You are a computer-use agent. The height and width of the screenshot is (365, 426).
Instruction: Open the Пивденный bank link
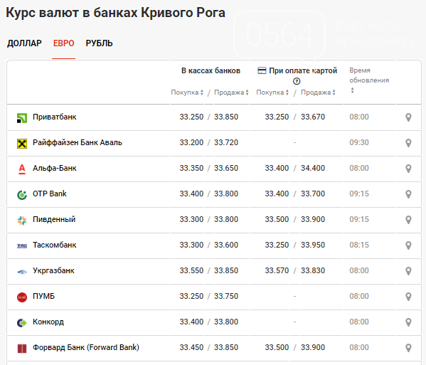[x=54, y=219]
